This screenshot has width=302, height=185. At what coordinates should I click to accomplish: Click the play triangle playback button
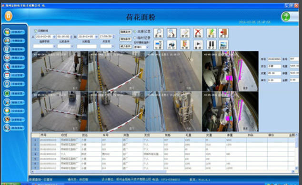point(198,45)
